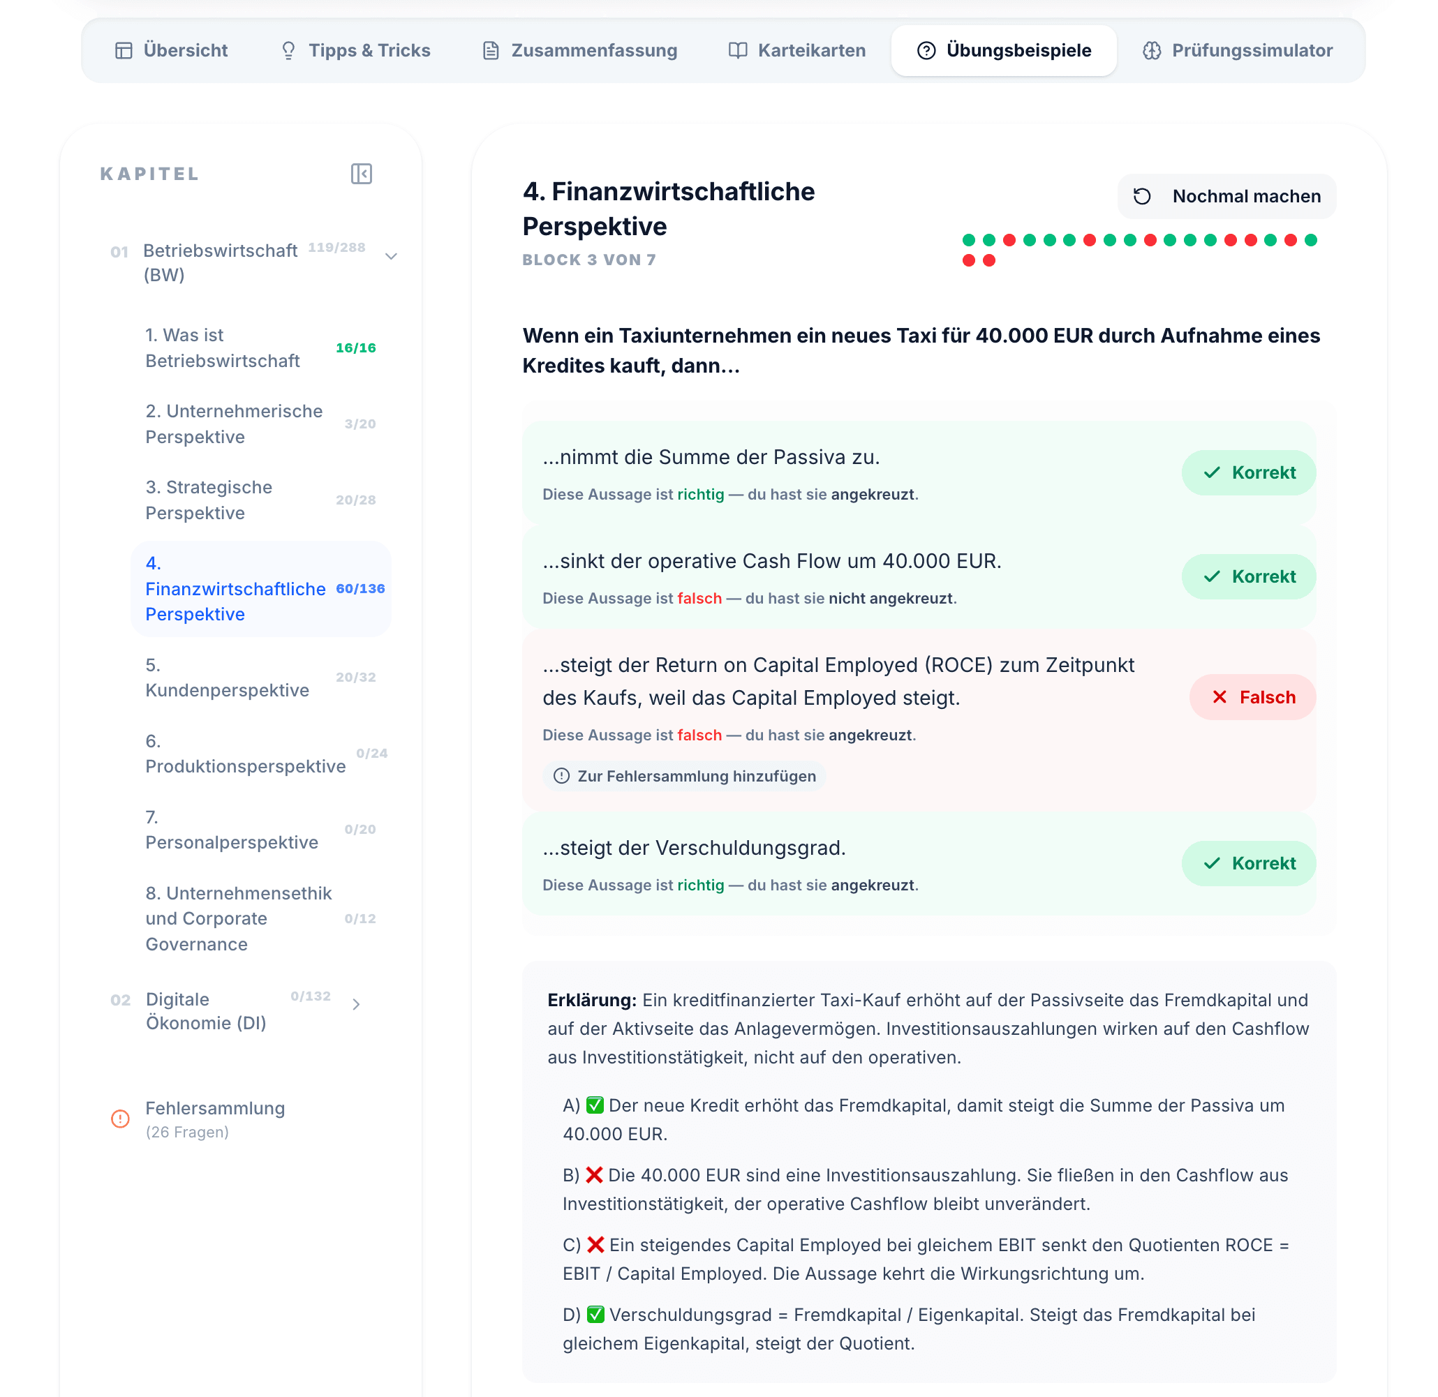Select chapter 6. Produktionsperspektive

(261, 754)
